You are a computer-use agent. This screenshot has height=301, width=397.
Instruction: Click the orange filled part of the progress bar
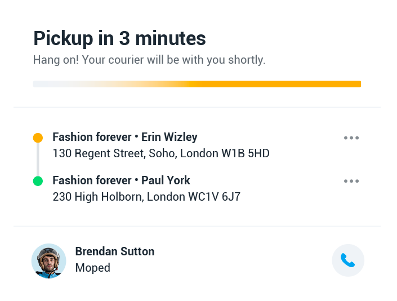click(282, 84)
